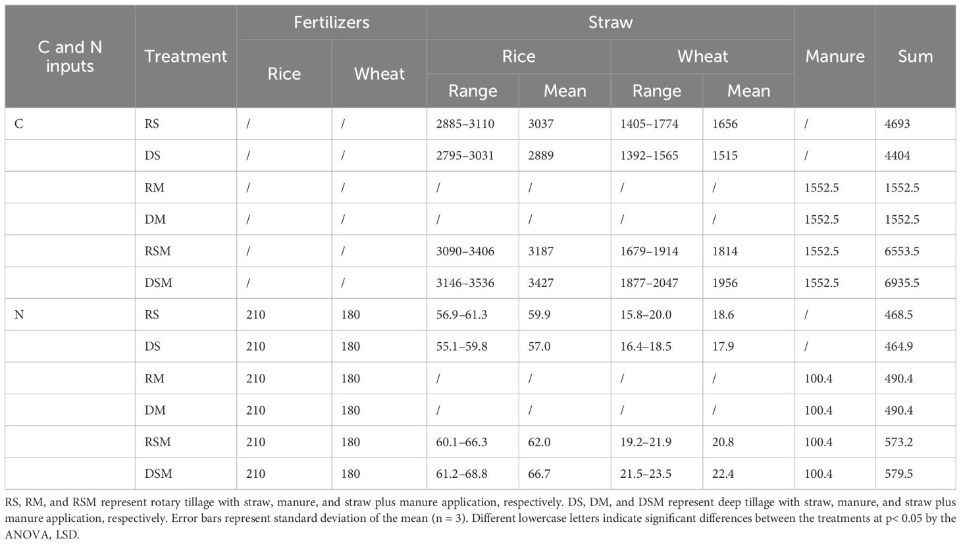Viewport: 961px width, 545px height.
Task: Click the rice range 60.1–66.3 cell
Action: point(461,442)
